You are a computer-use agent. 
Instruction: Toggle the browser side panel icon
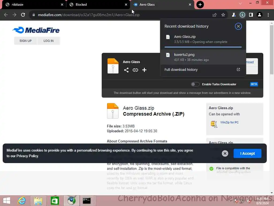pyautogui.click(x=251, y=15)
